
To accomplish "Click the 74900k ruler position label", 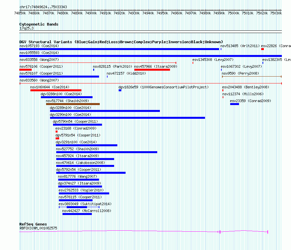I will [91, 13].
